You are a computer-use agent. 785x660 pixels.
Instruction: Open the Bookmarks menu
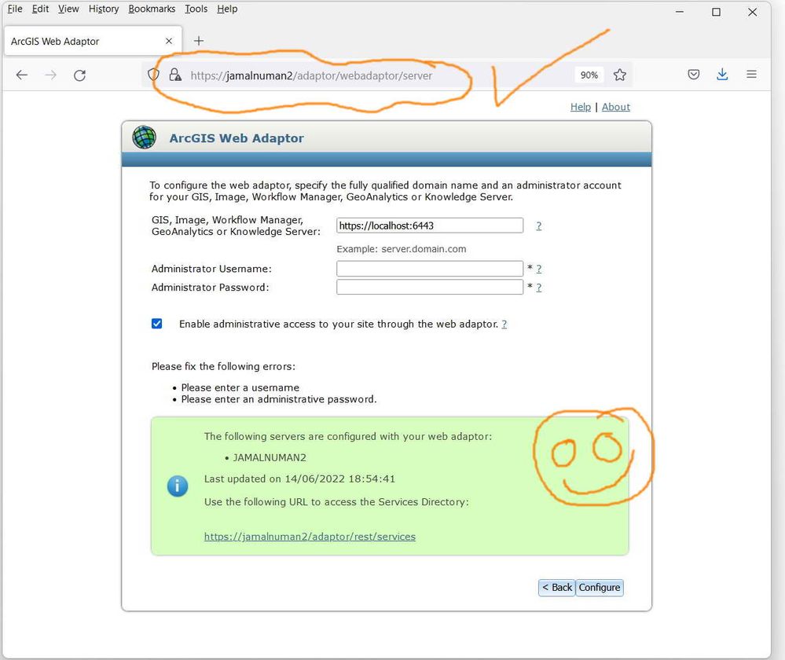tap(152, 9)
